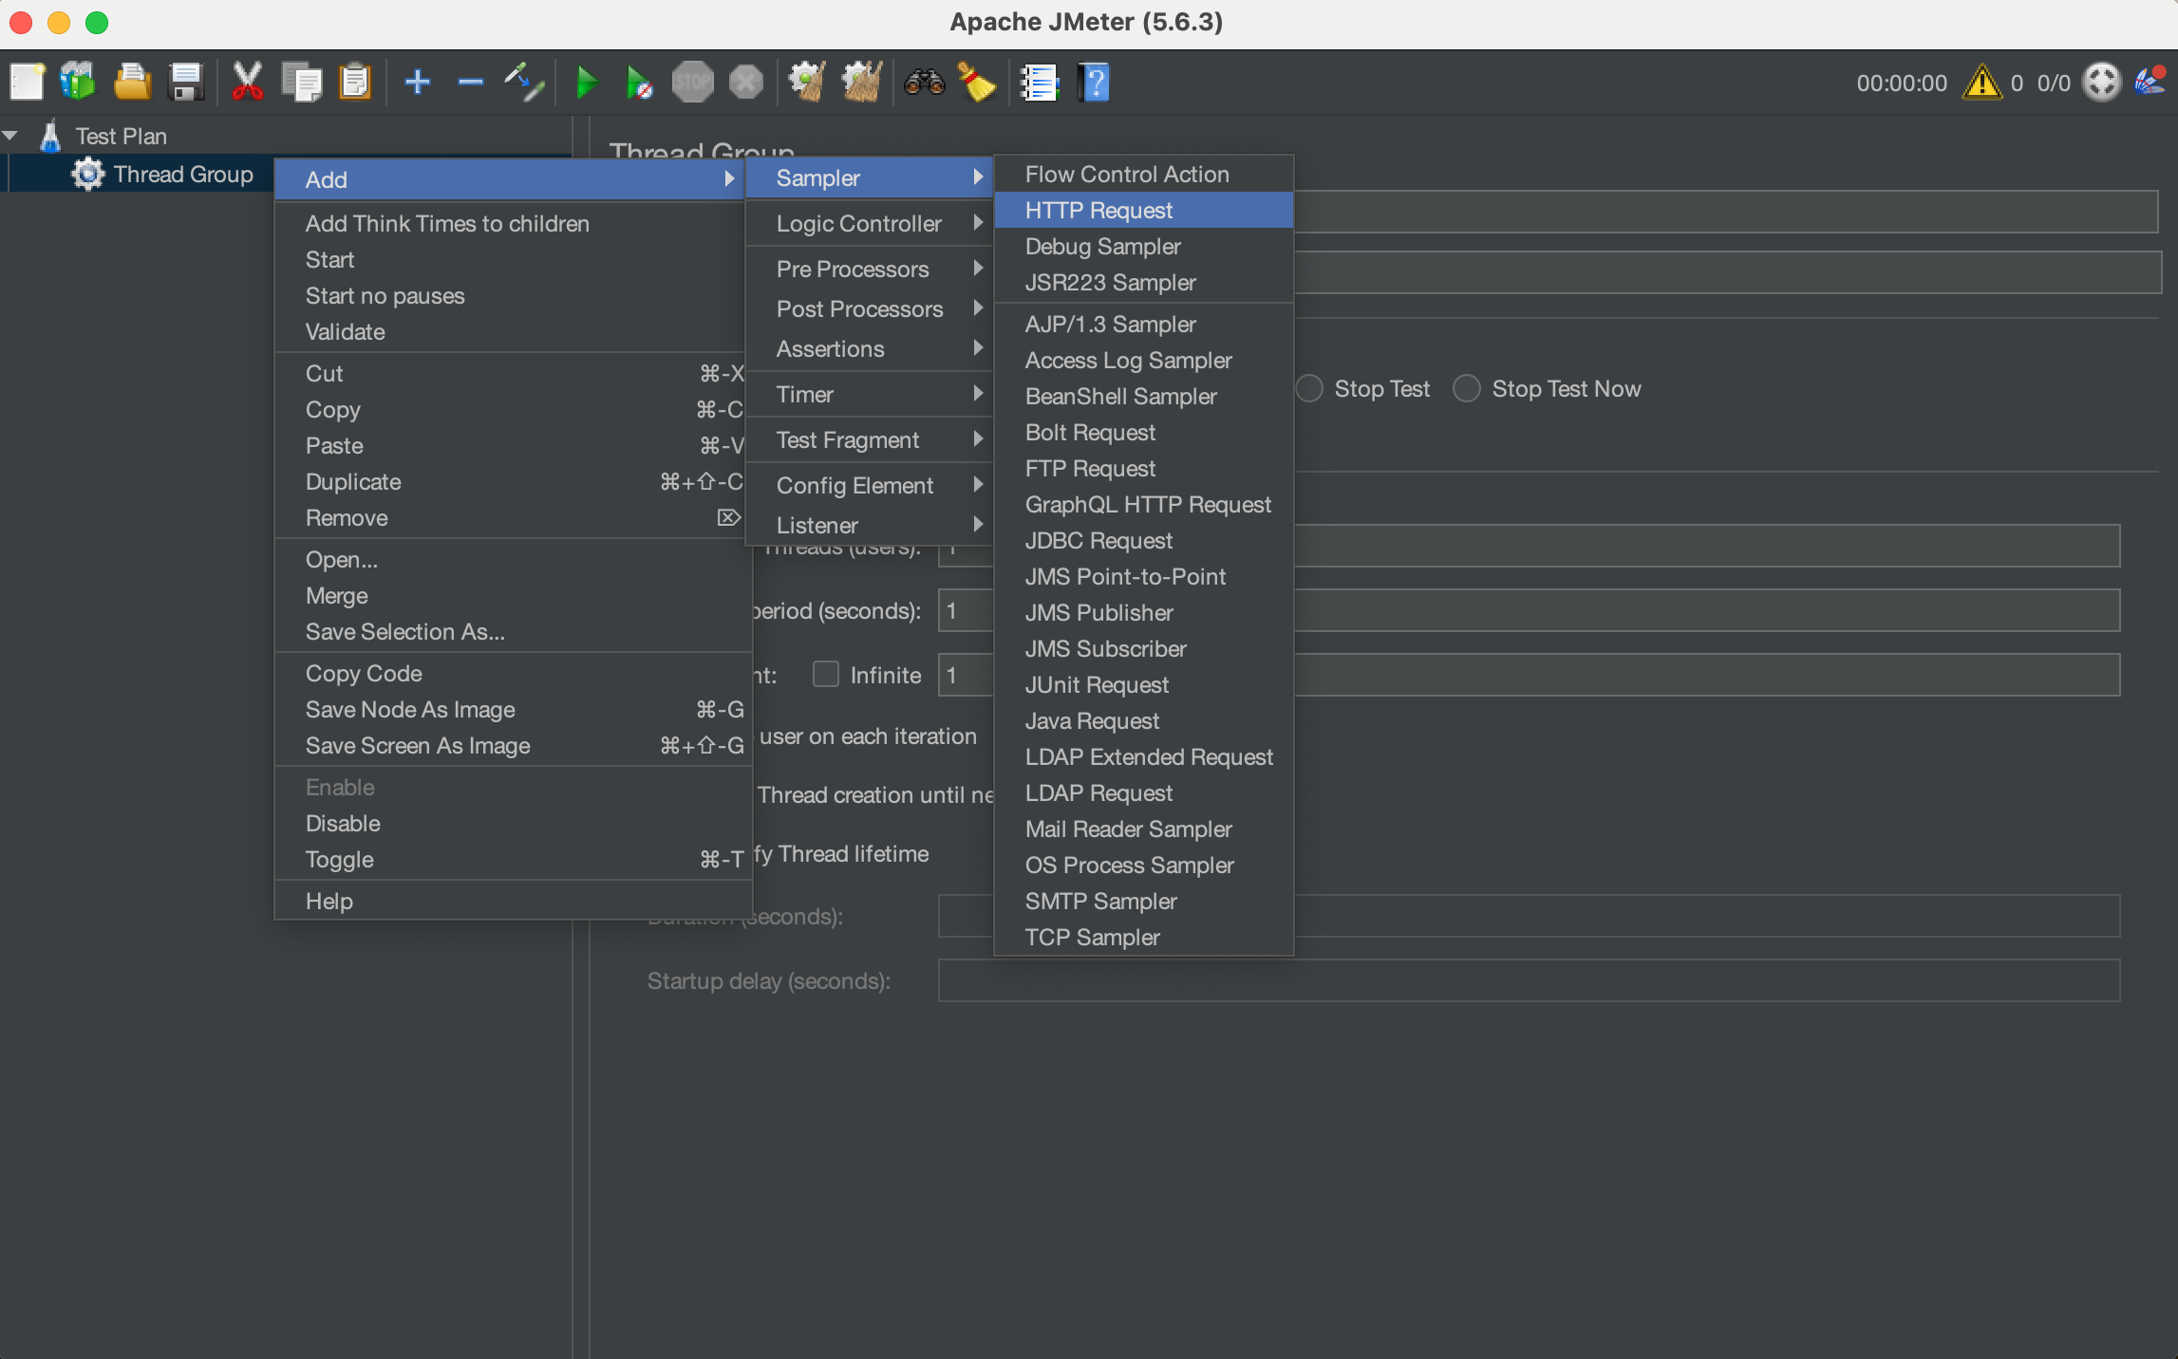This screenshot has width=2178, height=1359.
Task: Select OS Process Sampler entry
Action: (1143, 865)
